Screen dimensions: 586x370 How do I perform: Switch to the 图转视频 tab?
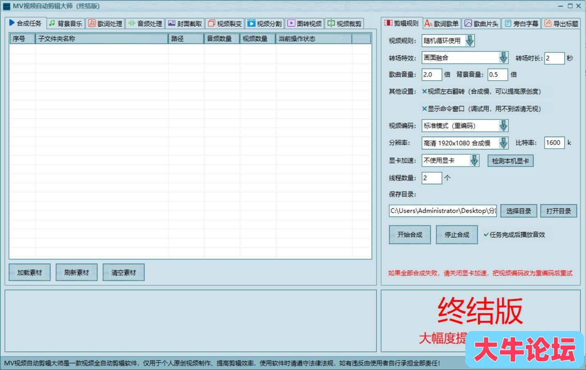(304, 24)
